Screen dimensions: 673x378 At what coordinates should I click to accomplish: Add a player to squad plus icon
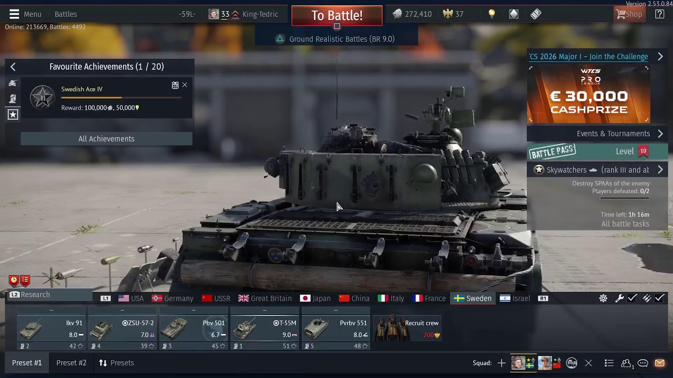(502, 363)
